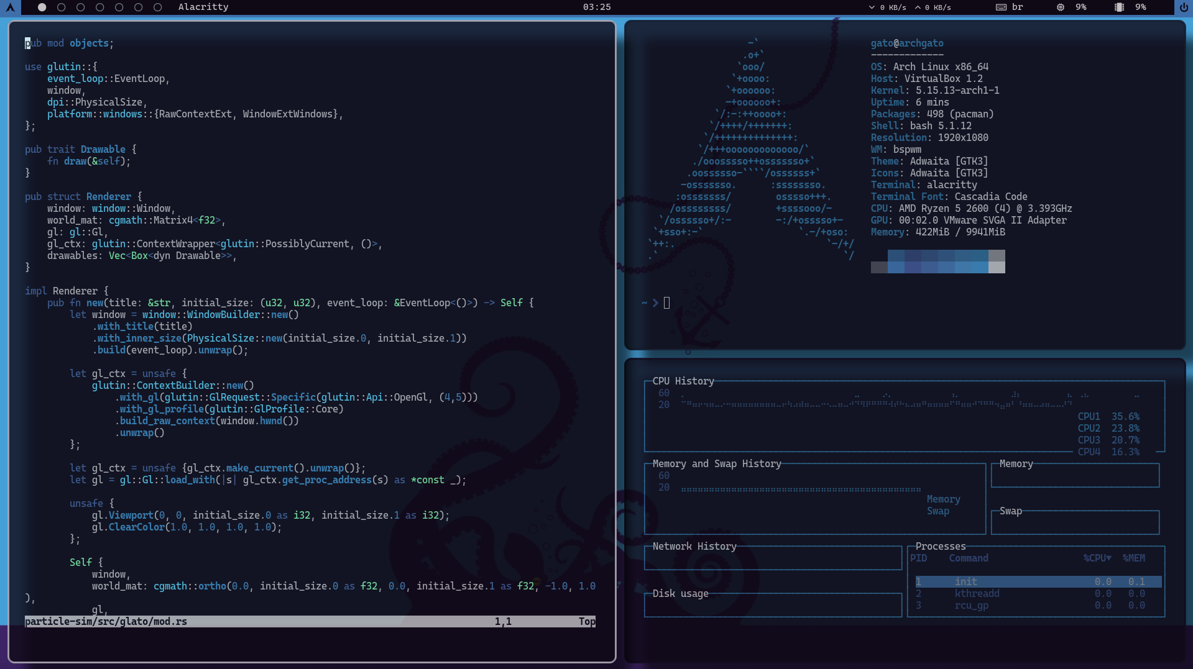
Task: Click the CPU chip icon in top bar
Action: point(1061,7)
